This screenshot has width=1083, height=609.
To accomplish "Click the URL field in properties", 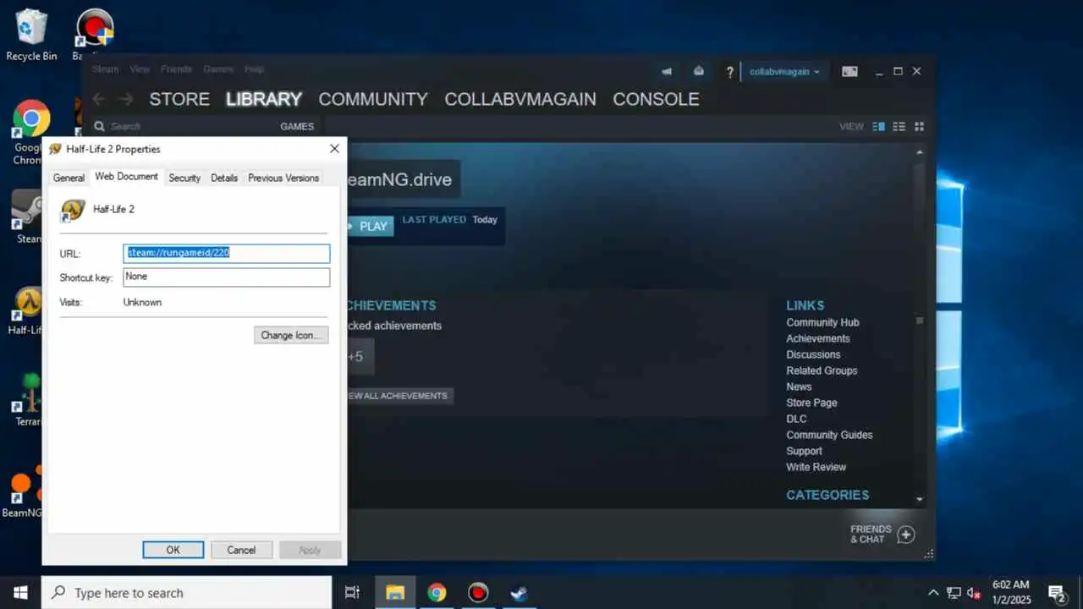I will (227, 253).
